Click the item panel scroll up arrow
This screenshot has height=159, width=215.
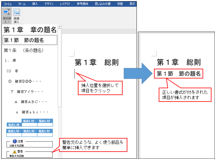(60, 27)
